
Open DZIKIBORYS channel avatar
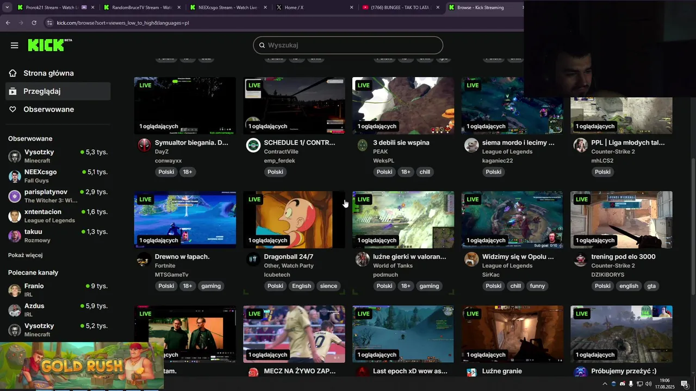(581, 259)
